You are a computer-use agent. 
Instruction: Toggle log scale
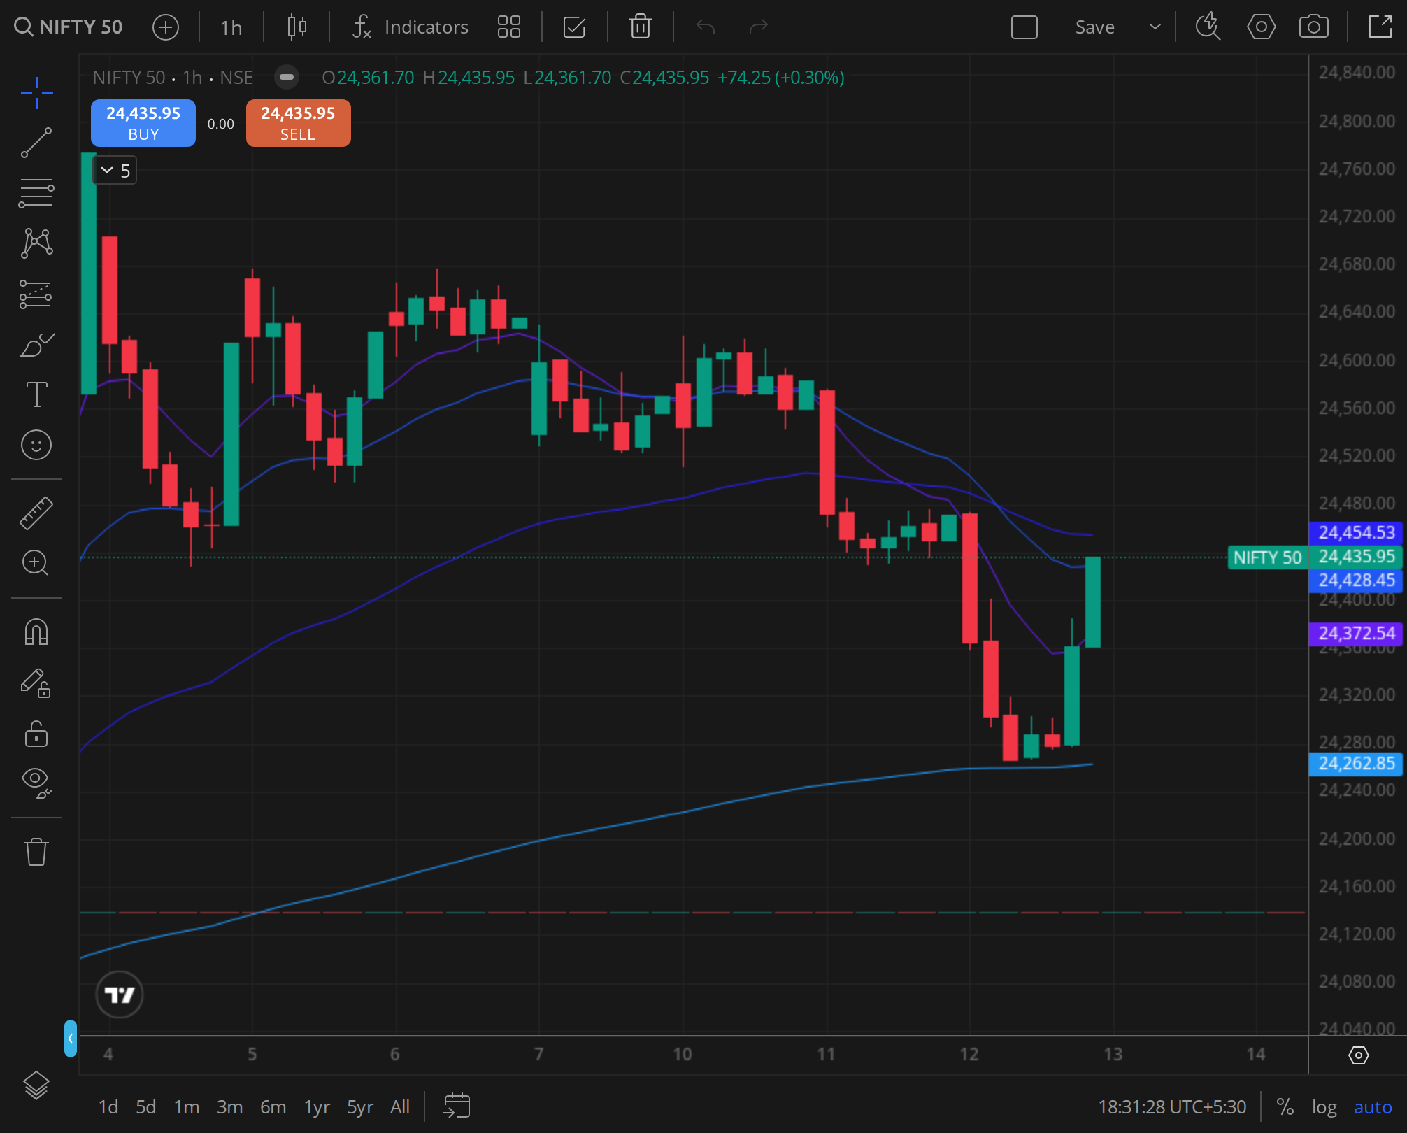click(1324, 1107)
